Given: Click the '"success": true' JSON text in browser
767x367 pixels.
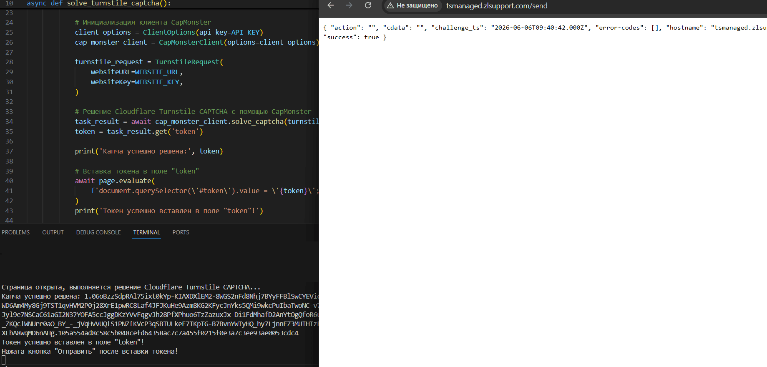Looking at the screenshot, I should coord(351,37).
